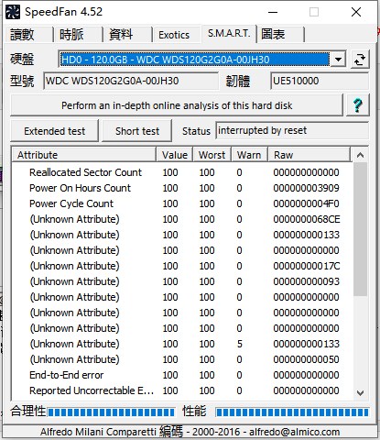Start the Extended test
380x440 pixels.
[x=55, y=131]
